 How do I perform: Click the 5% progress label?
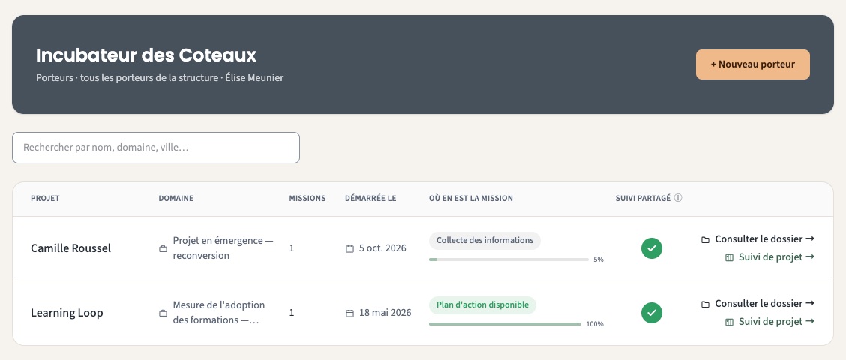click(598, 259)
